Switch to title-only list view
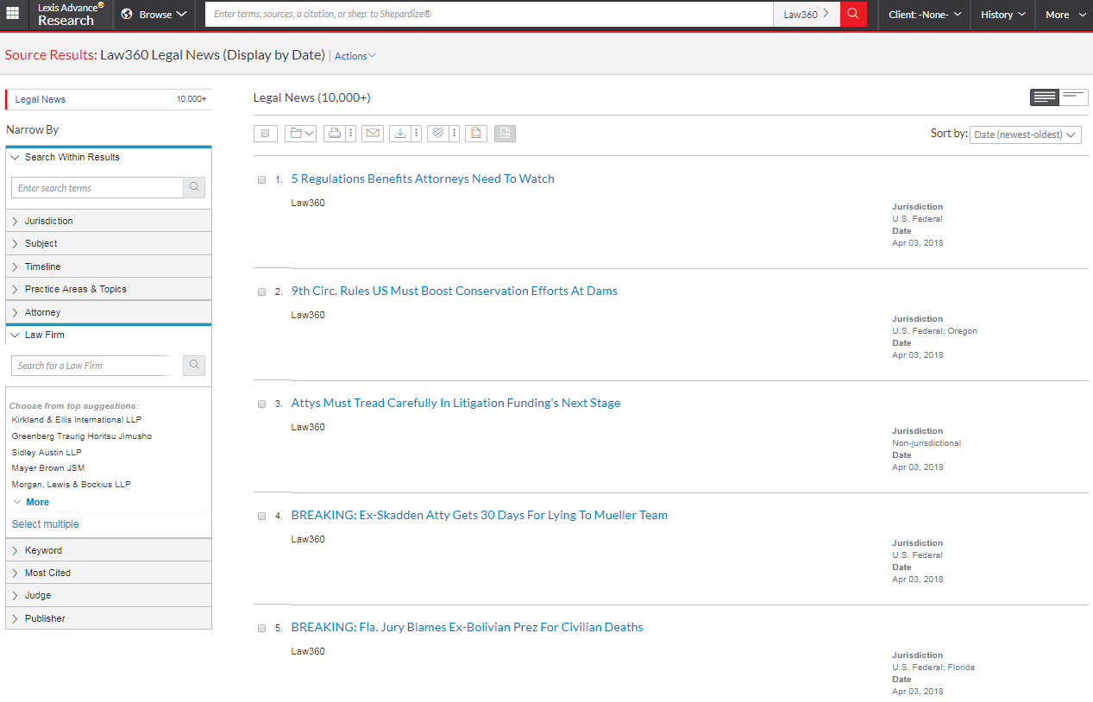 point(1074,97)
